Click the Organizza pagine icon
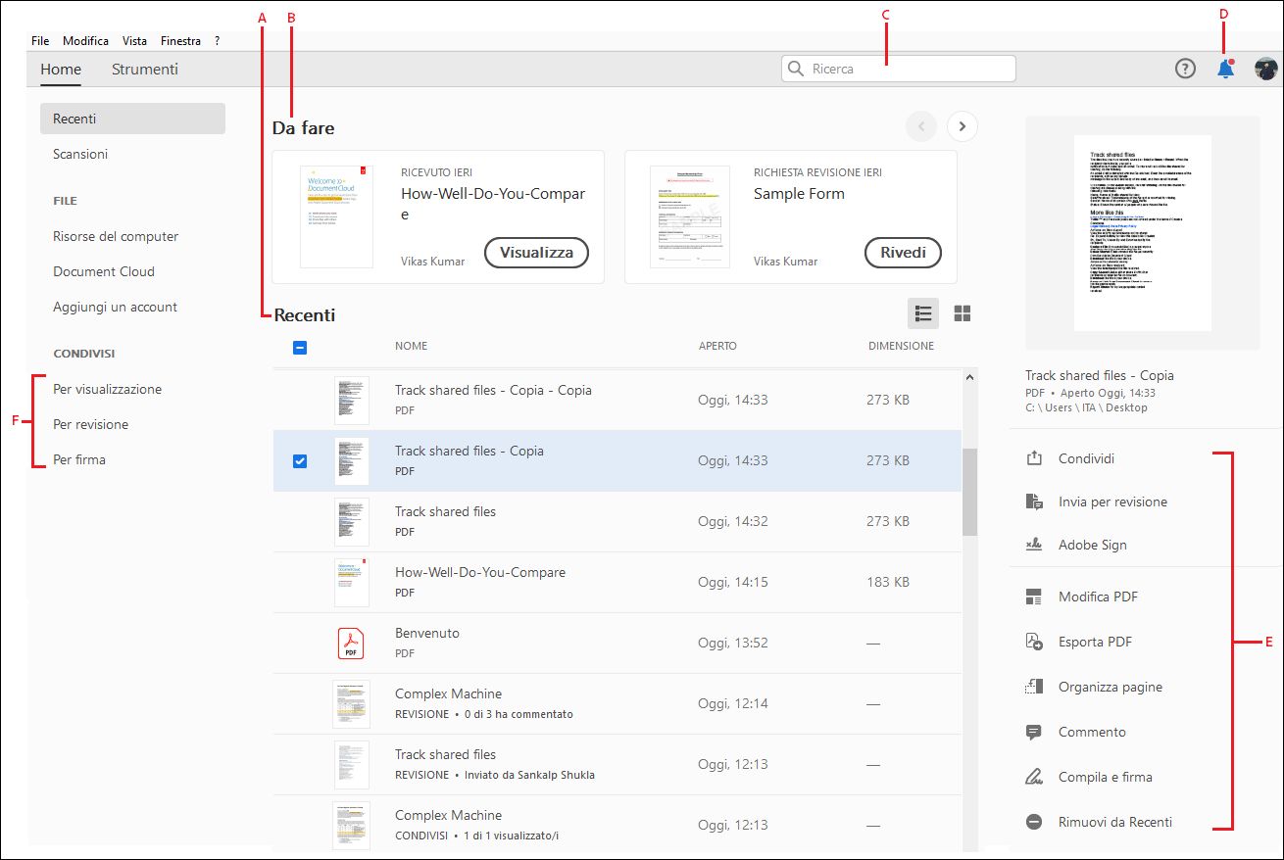 point(1033,687)
